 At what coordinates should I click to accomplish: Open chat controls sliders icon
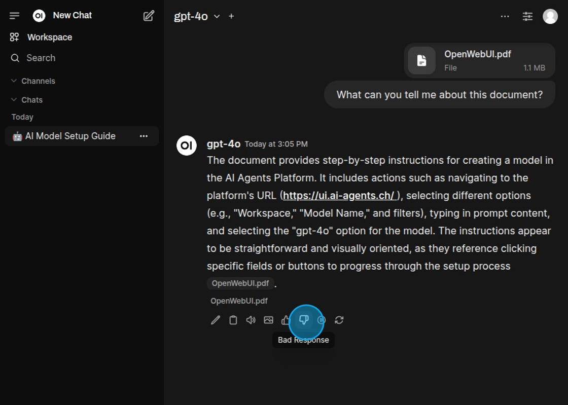(x=527, y=16)
